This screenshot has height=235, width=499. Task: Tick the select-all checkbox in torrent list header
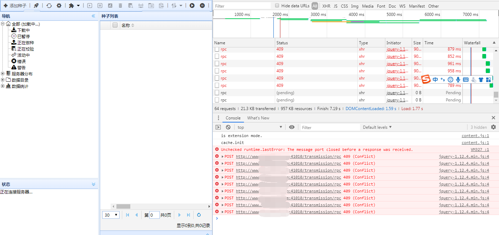[115, 25]
